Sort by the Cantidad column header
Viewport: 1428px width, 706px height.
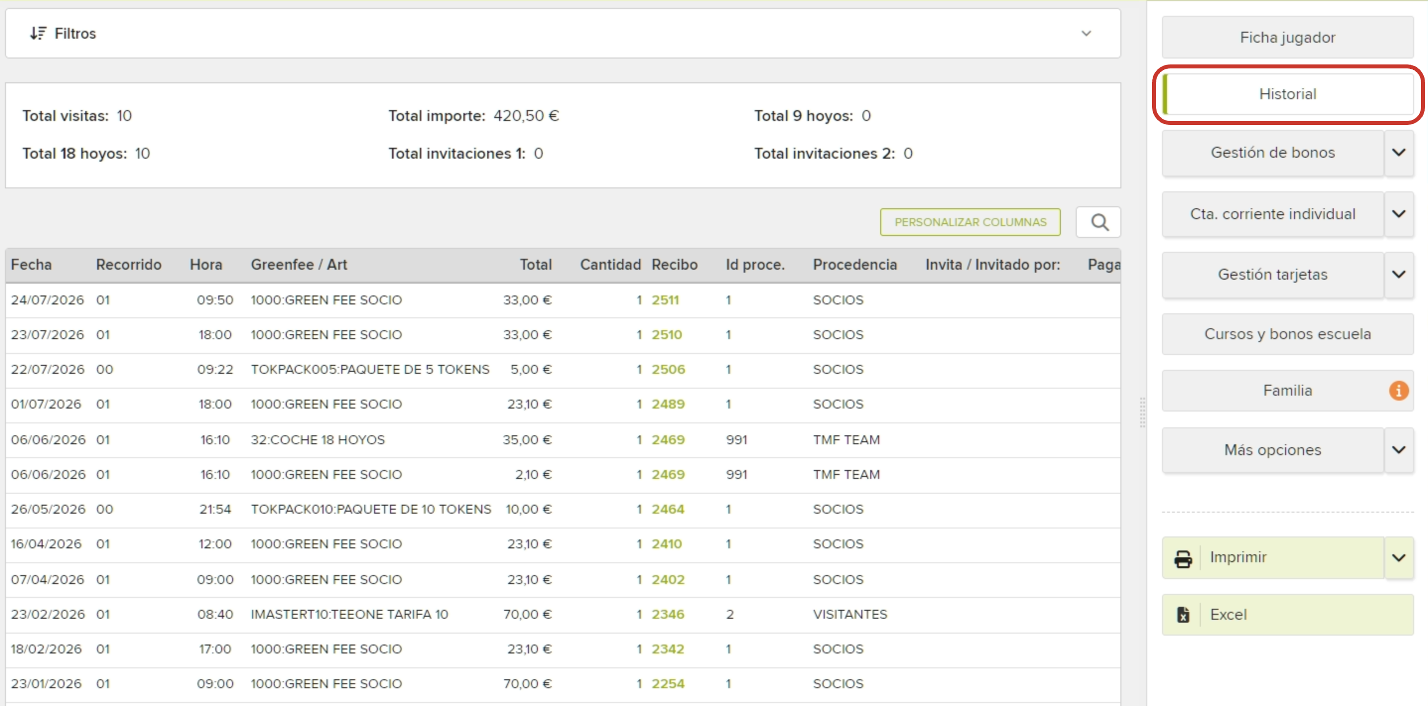tap(610, 265)
